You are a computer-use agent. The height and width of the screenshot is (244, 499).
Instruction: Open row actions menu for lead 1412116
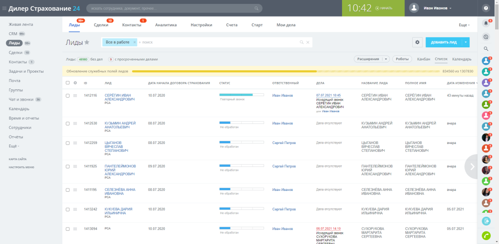[x=75, y=96]
